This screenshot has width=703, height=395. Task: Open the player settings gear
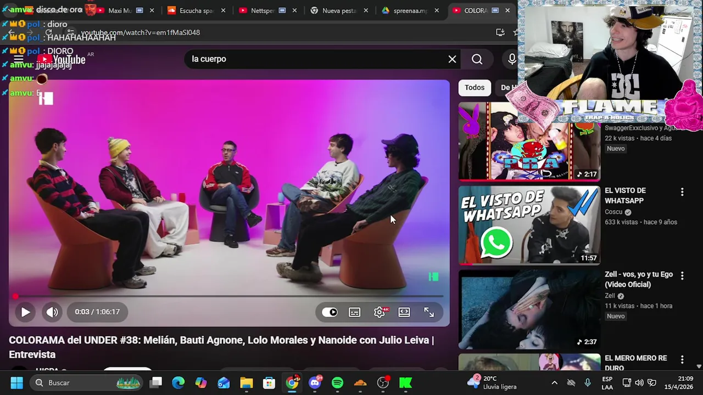point(380,312)
